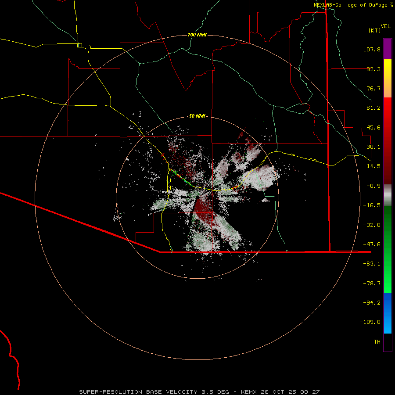Pick the green segment of the velocity color bar

tap(388, 249)
